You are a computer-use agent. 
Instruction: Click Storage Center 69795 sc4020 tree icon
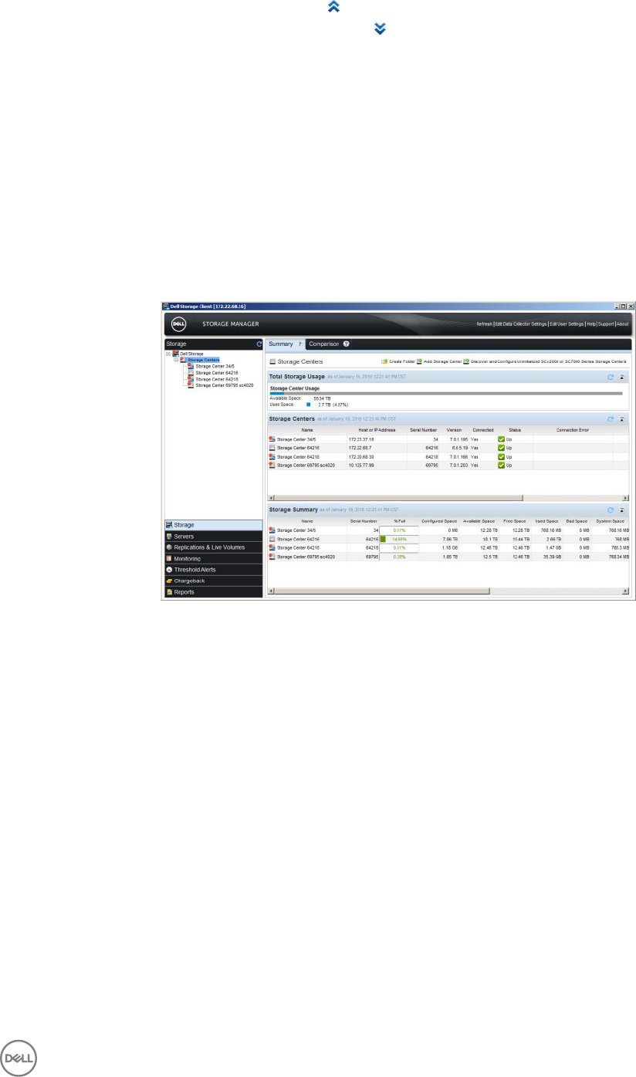tap(191, 384)
